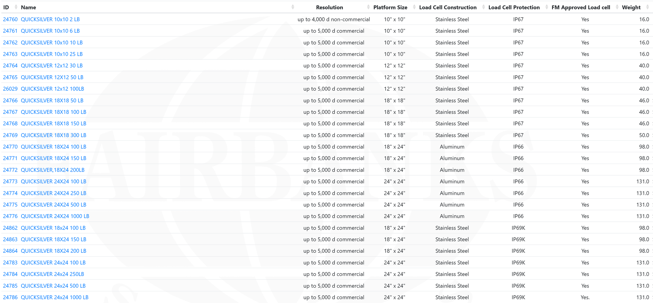Sort by Name column arrows
Screen dimensions: 653x303
point(293,7)
